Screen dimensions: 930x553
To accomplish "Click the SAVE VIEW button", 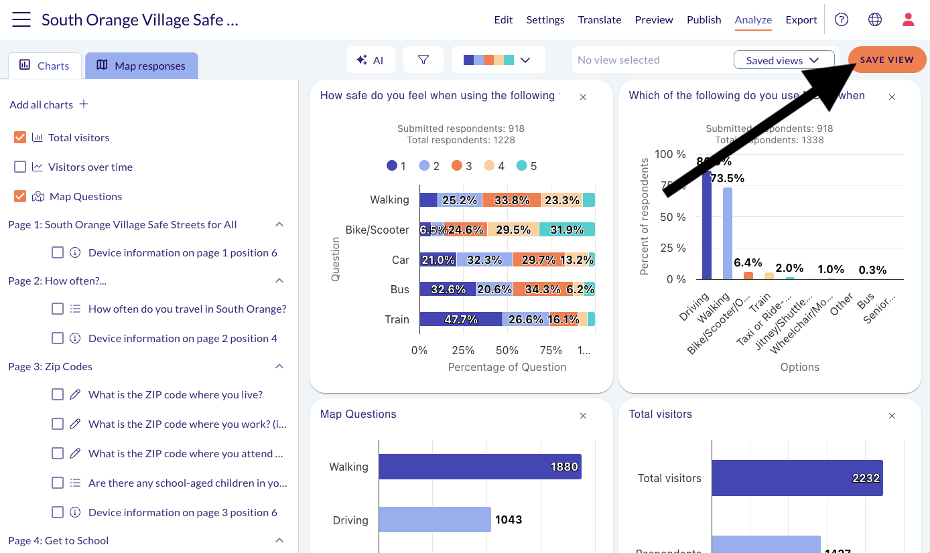I will click(887, 60).
